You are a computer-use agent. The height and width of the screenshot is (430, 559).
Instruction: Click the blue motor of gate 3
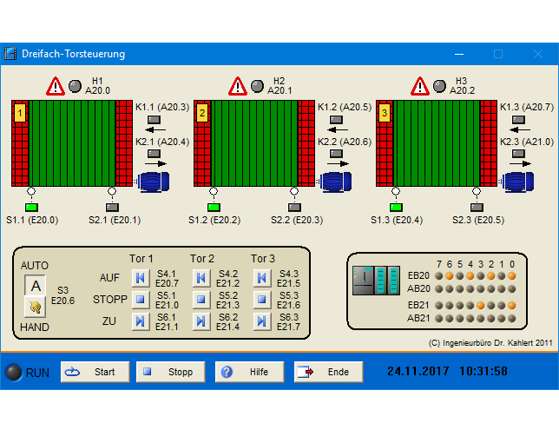click(517, 182)
